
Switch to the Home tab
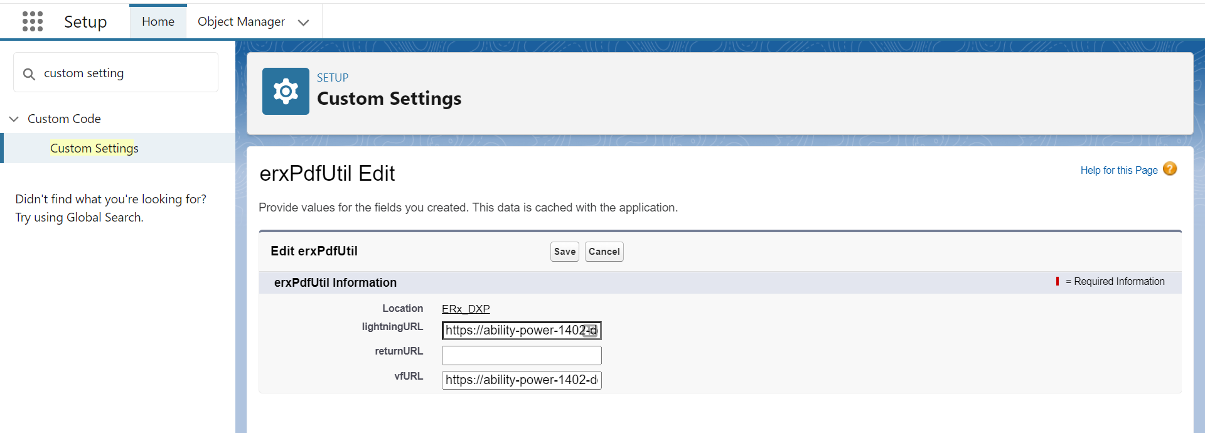click(158, 22)
